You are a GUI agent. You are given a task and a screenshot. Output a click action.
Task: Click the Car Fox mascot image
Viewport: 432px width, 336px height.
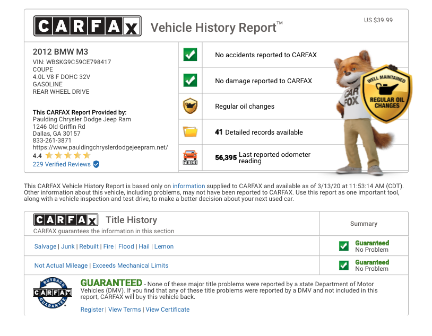click(x=358, y=113)
